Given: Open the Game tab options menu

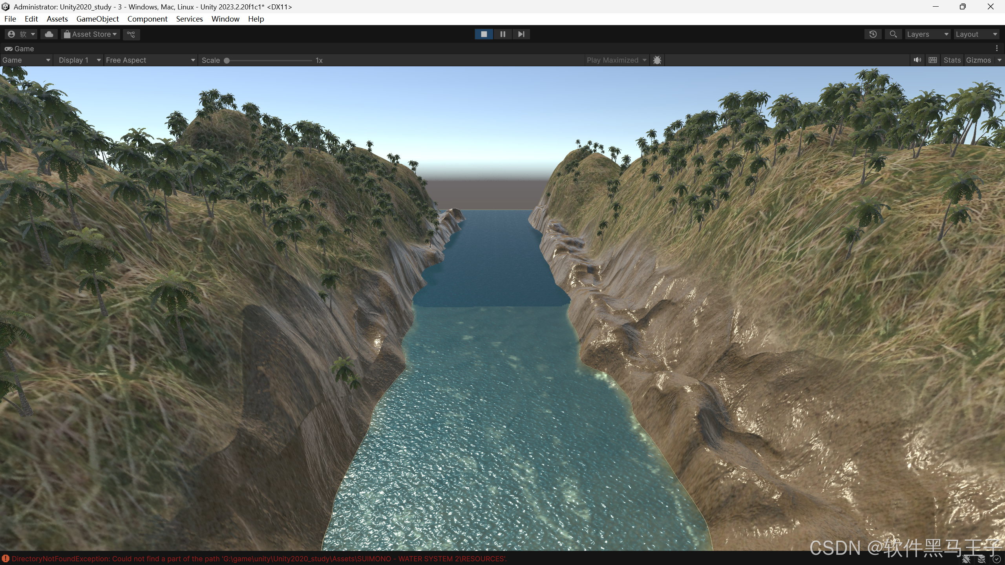Looking at the screenshot, I should pos(997,48).
